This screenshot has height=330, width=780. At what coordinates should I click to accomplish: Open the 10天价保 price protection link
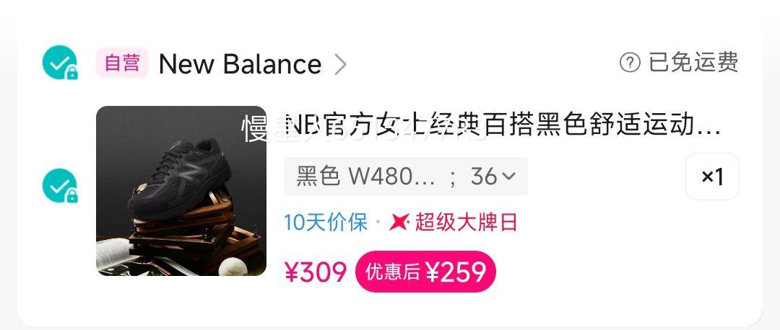tap(326, 222)
